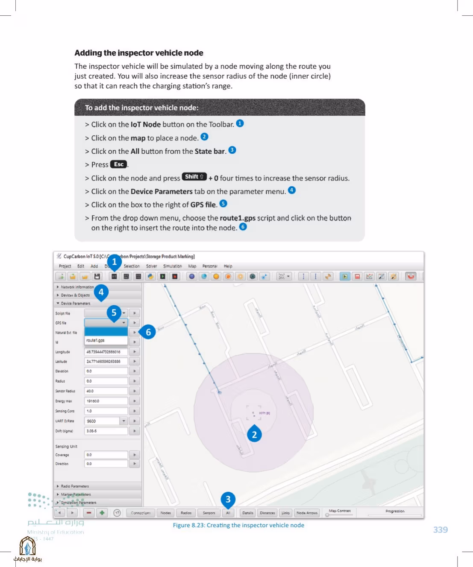473x567 pixels.
Task: Toggle the Distances button in state bar
Action: tap(267, 513)
